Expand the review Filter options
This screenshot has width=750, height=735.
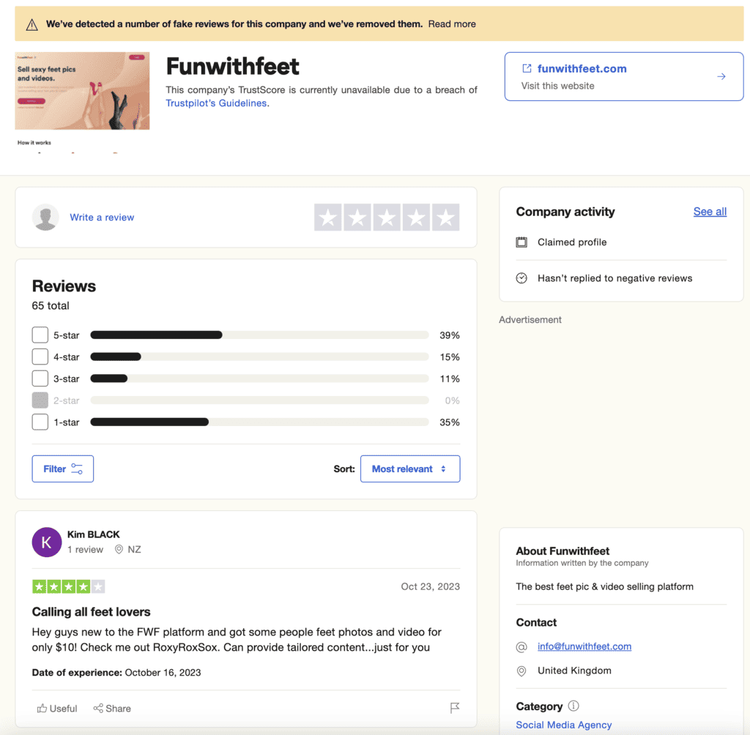tap(62, 469)
